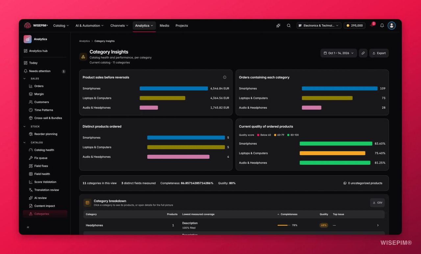421x254 pixels.
Task: Collapse the sidebar with double chevron icon
Action: click(28, 227)
